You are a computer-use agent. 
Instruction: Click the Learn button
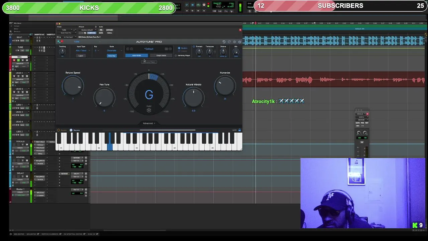coord(81,56)
